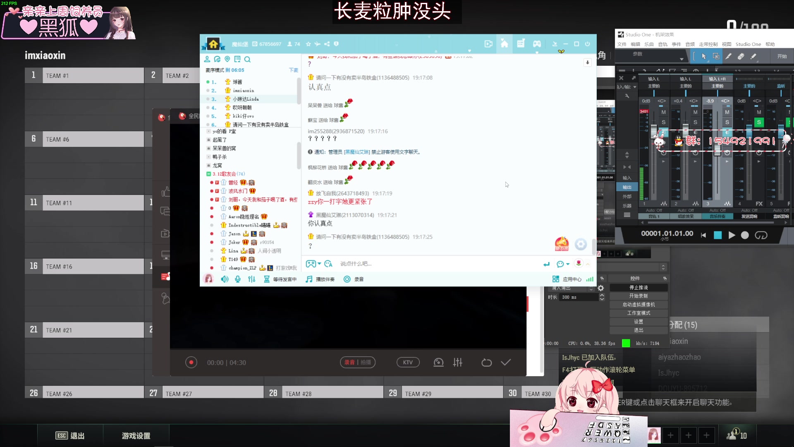Adjust the OBS 300 ms duration stepper
This screenshot has width=794, height=447.
pyautogui.click(x=602, y=297)
